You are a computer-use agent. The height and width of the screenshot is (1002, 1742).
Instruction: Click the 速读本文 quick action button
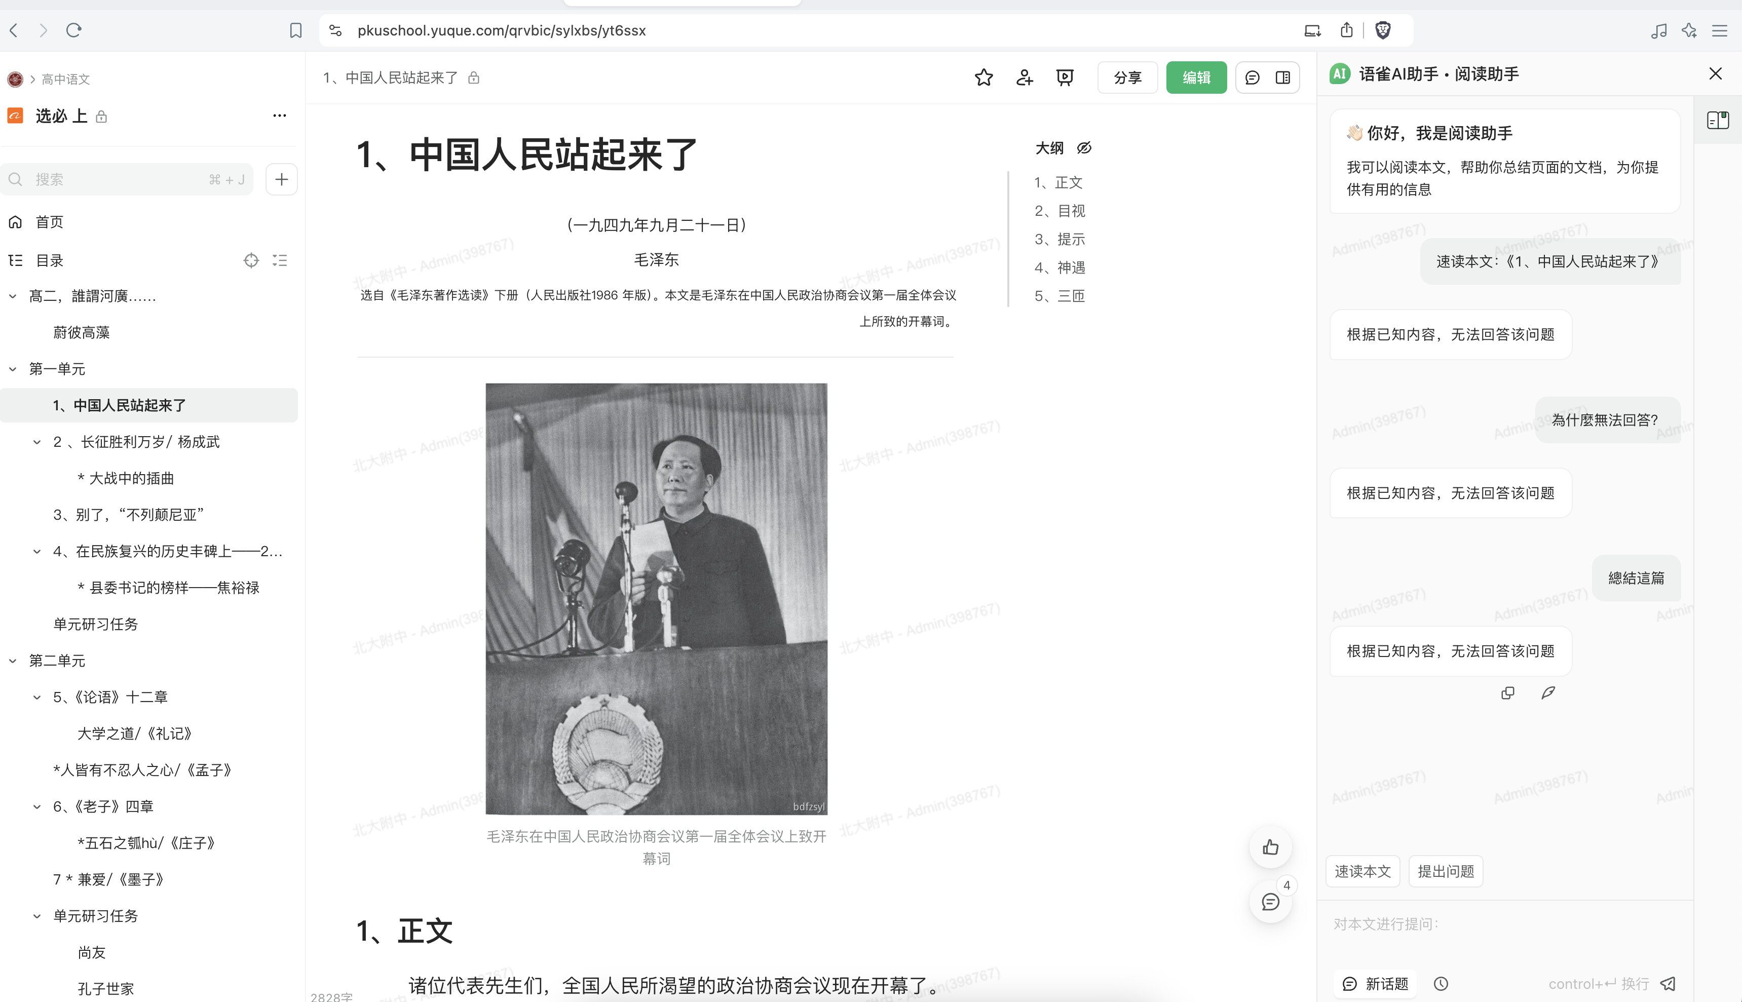tap(1362, 871)
